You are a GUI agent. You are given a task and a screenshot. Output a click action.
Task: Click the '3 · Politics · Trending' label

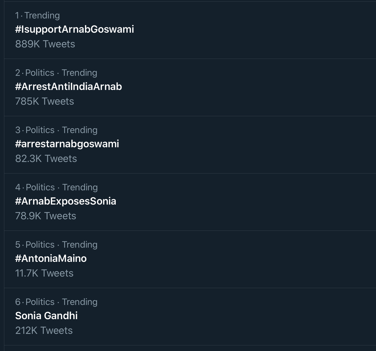coord(56,130)
